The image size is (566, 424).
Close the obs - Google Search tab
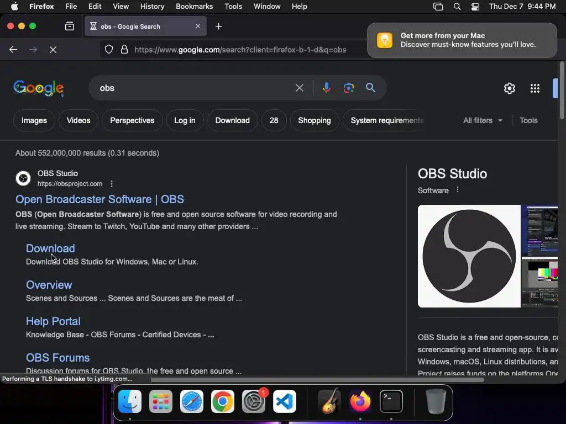click(198, 26)
